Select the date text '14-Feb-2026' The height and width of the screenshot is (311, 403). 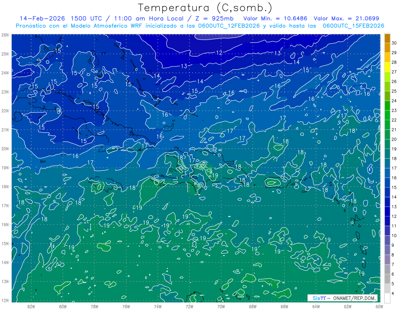click(42, 18)
